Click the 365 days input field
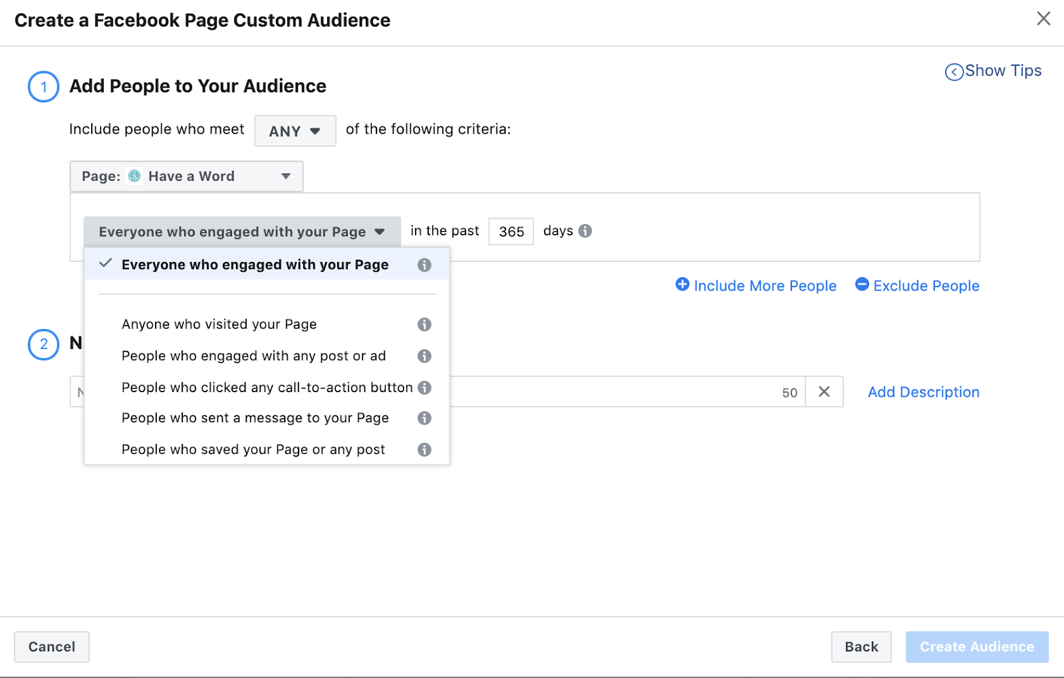This screenshot has width=1064, height=678. 511,231
